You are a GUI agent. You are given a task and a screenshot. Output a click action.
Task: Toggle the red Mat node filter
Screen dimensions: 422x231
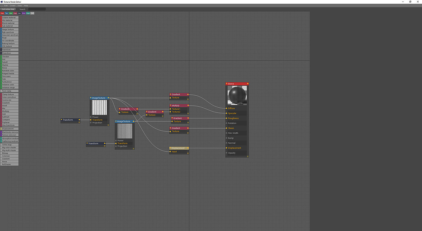(x=2, y=13)
